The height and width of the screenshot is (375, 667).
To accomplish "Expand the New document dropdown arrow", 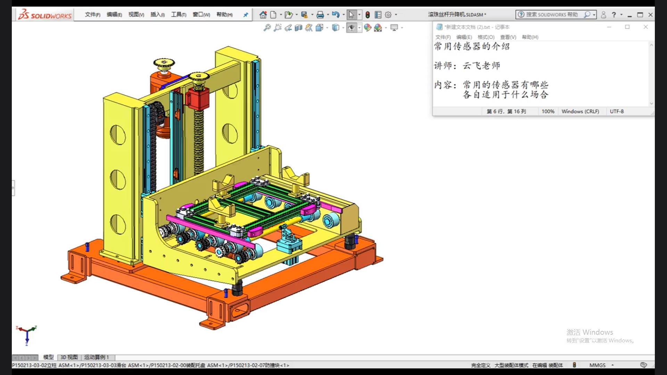I will pyautogui.click(x=281, y=15).
